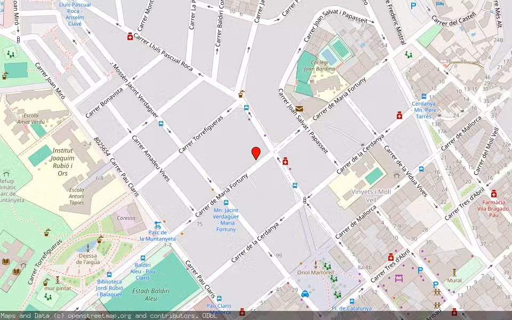Click the red location marker pin
Image resolution: width=512 pixels, height=320 pixels.
tap(257, 154)
